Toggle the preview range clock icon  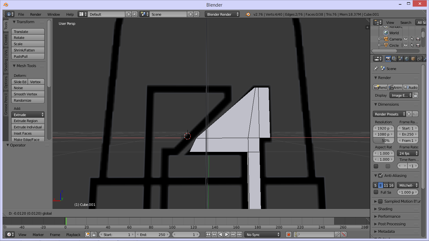pyautogui.click(x=88, y=234)
